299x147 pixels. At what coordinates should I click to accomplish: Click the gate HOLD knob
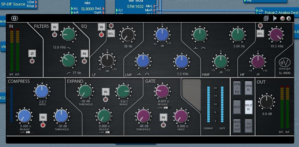coord(181,116)
